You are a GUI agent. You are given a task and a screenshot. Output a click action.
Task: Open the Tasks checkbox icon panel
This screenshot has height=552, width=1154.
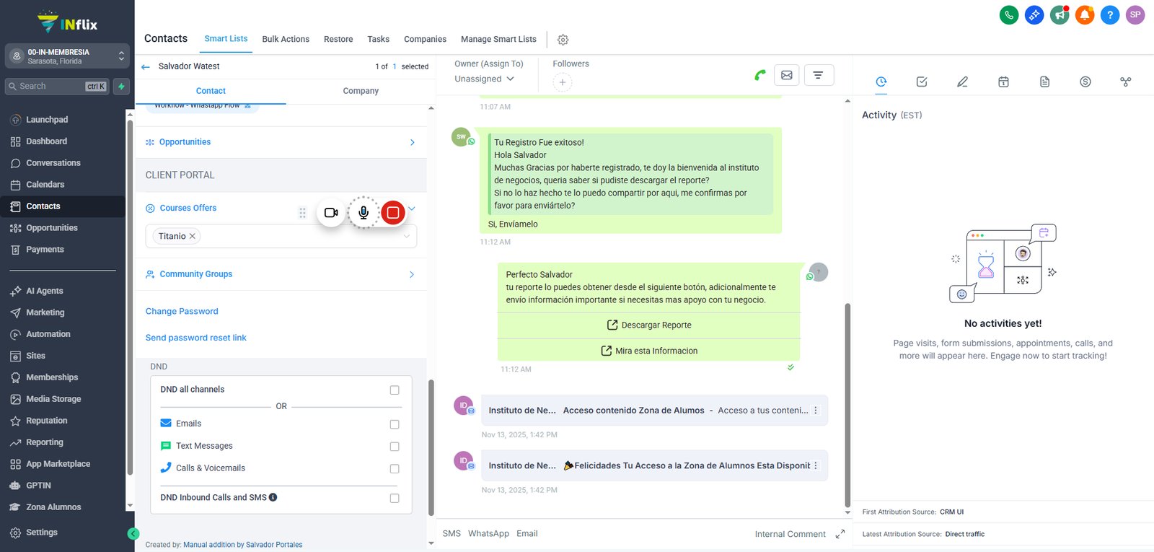point(922,82)
